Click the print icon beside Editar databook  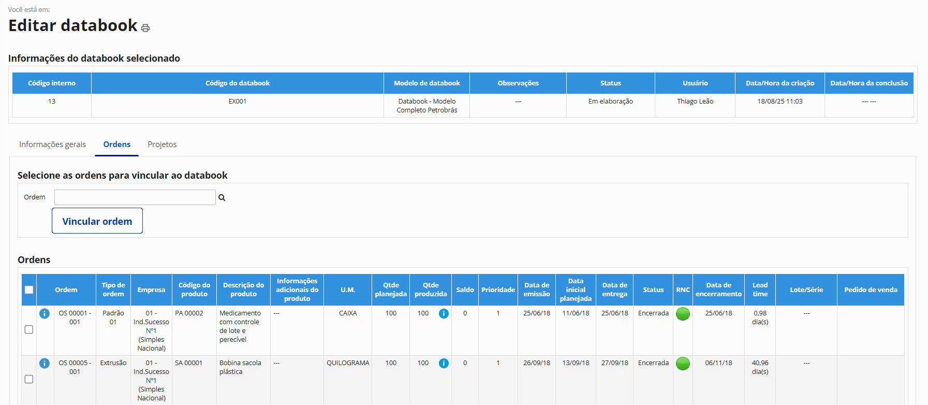(x=145, y=28)
